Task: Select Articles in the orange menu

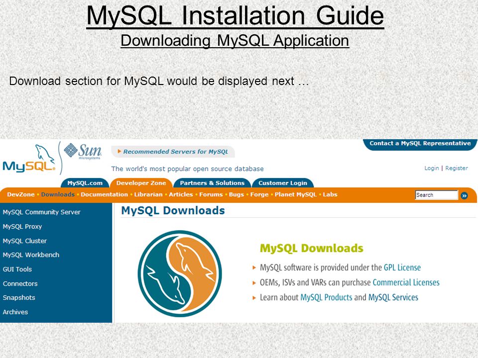Action: 181,194
